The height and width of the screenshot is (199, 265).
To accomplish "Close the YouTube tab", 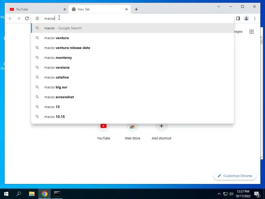I will click(x=64, y=9).
